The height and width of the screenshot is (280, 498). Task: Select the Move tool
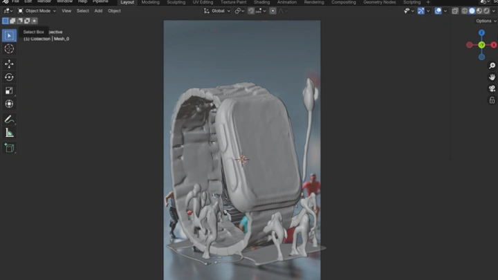9,64
